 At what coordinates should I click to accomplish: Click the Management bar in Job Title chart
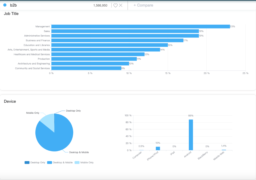[141, 26]
